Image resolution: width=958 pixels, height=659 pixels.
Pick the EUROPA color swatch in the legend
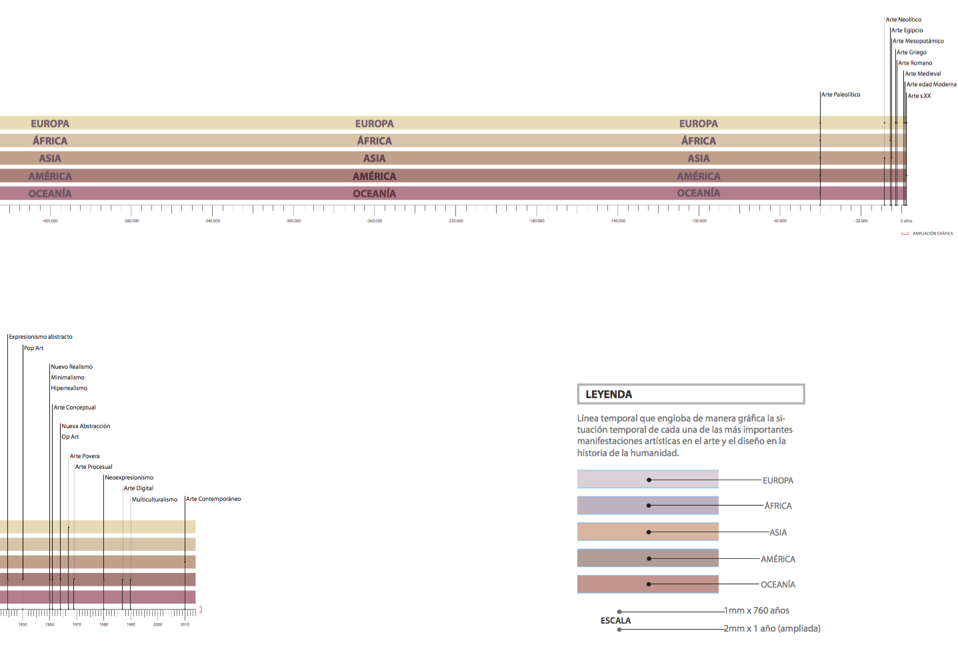647,480
